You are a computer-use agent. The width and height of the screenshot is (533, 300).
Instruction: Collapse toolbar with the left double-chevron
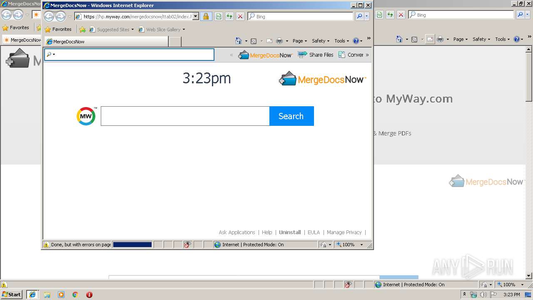point(232,55)
